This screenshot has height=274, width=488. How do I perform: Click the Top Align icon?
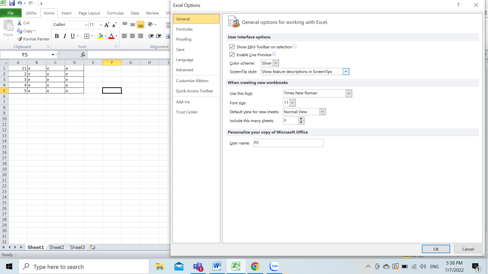(125, 24)
